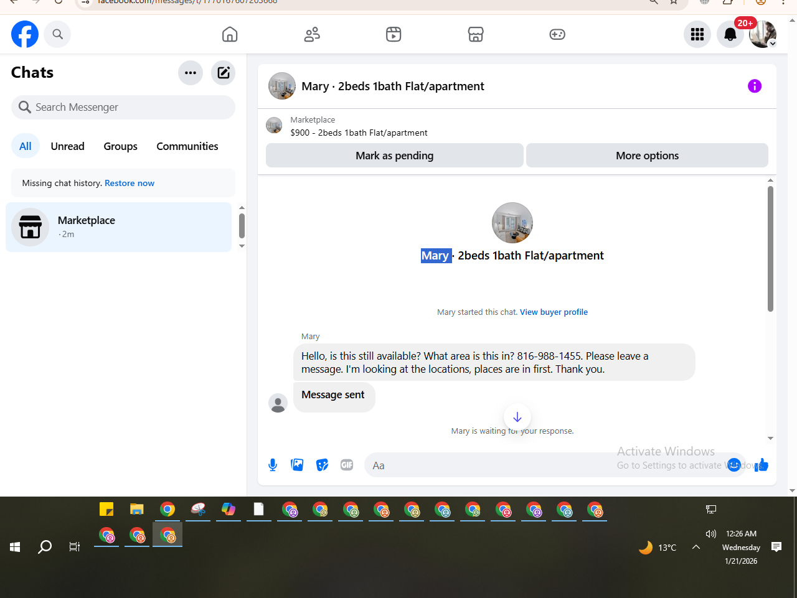The width and height of the screenshot is (797, 598).
Task: Click the Aa message input box
Action: pyautogui.click(x=555, y=465)
